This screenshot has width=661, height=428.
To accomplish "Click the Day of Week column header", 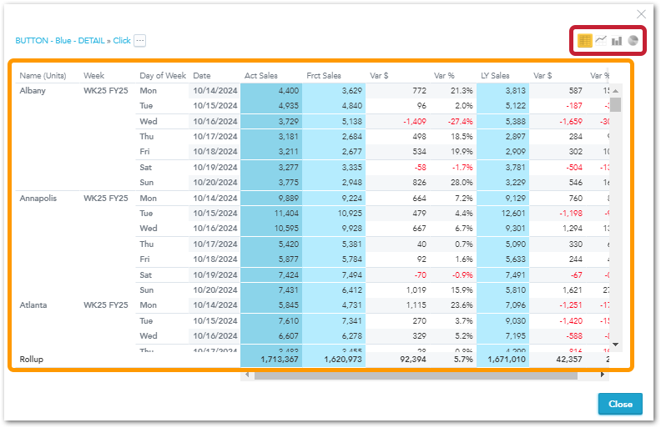I will tap(163, 76).
